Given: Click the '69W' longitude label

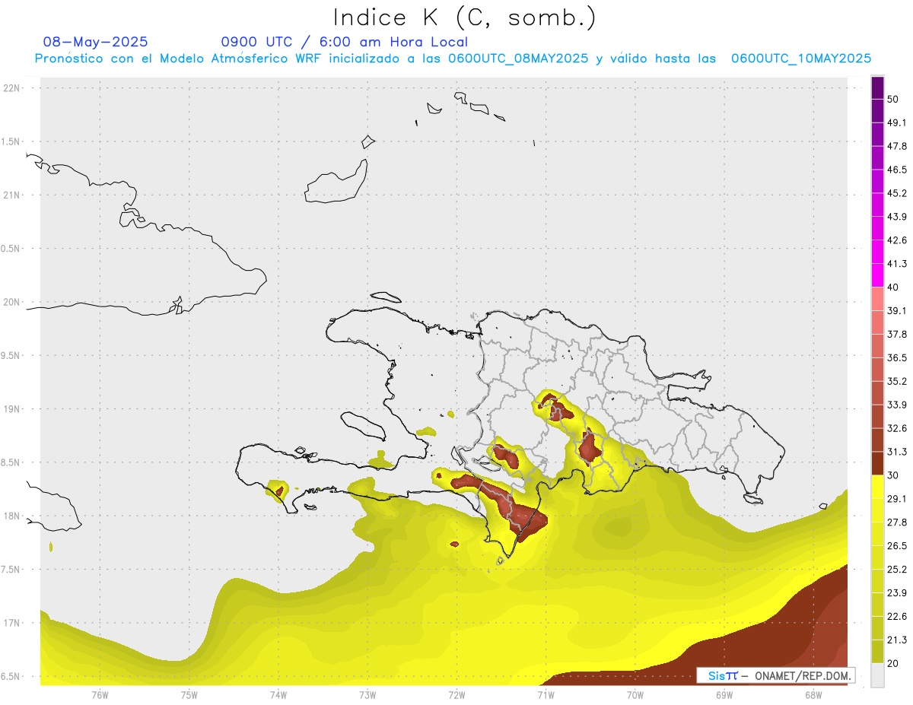Looking at the screenshot, I should point(724,695).
